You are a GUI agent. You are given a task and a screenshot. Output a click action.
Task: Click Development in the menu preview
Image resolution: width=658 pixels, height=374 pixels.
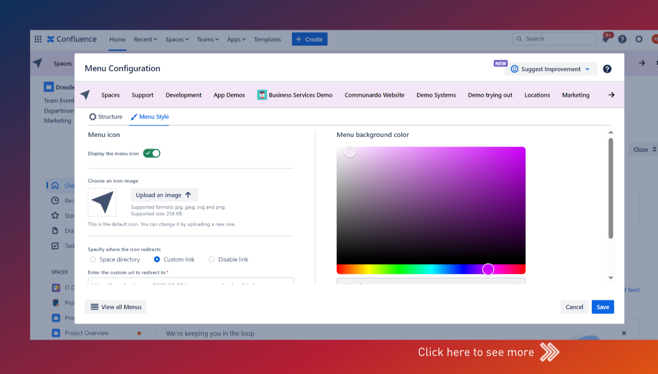[x=183, y=95]
